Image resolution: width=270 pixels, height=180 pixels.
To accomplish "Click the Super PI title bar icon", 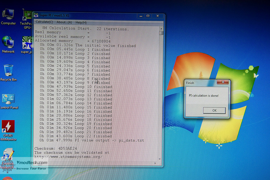I will coord(36,15).
